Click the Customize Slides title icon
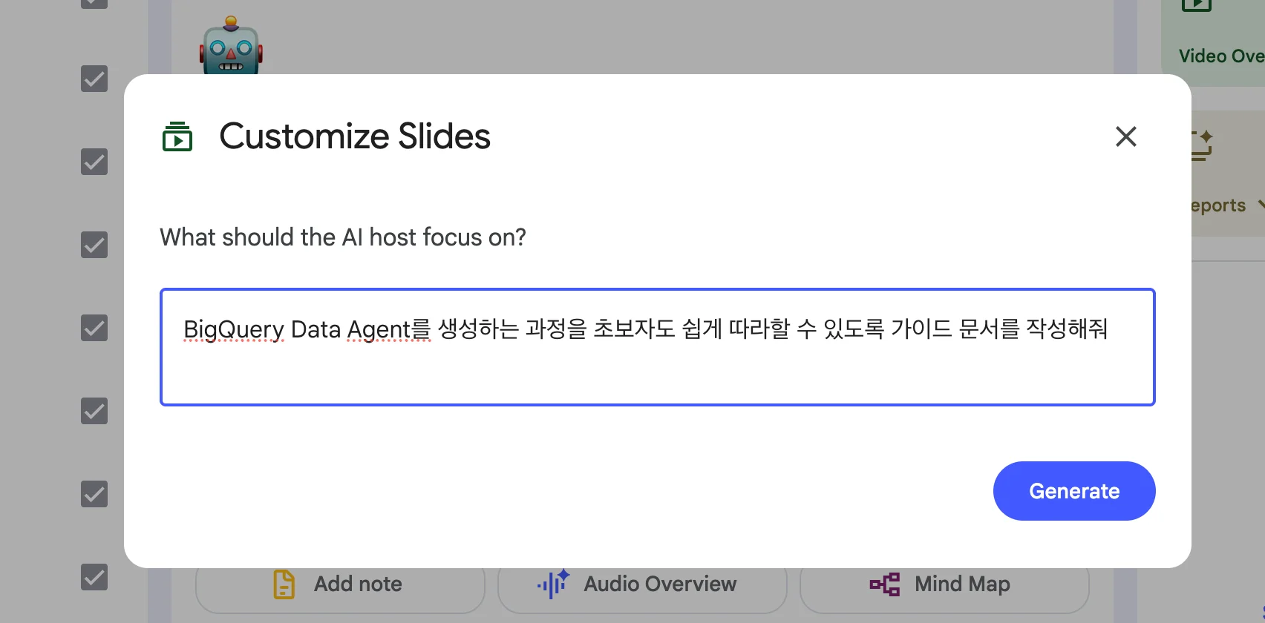1265x623 pixels. pyautogui.click(x=177, y=136)
